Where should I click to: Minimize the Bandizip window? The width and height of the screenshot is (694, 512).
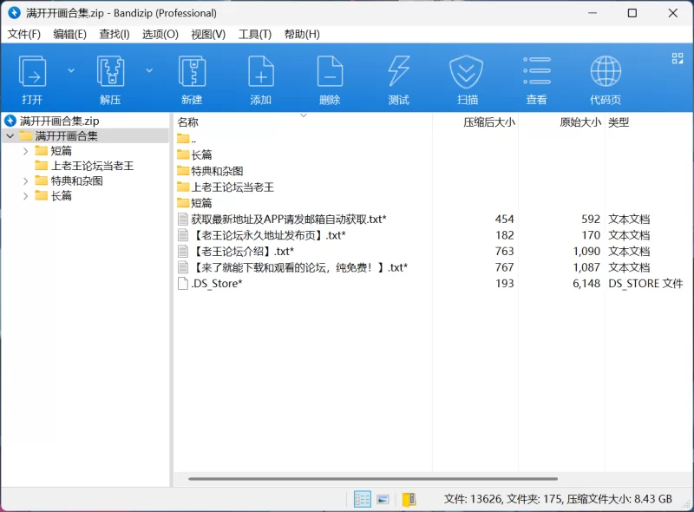click(x=593, y=13)
